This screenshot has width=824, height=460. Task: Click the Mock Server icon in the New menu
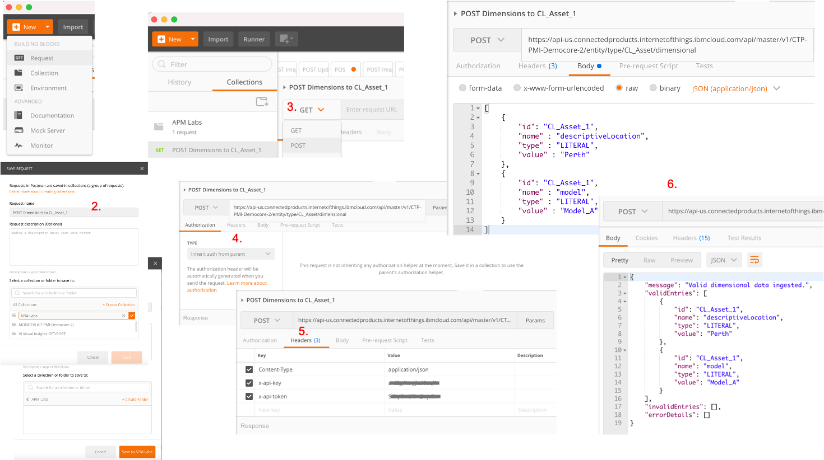click(x=18, y=130)
